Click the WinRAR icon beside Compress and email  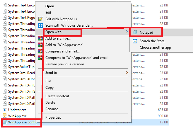(41, 51)
